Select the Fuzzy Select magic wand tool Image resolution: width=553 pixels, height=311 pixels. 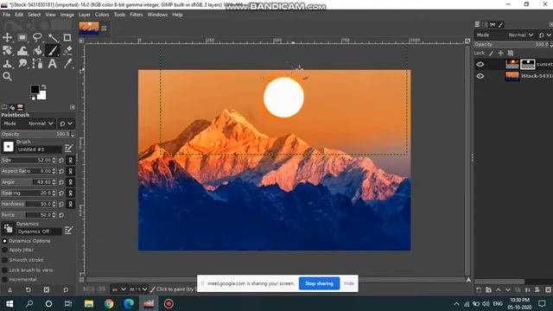(53, 37)
